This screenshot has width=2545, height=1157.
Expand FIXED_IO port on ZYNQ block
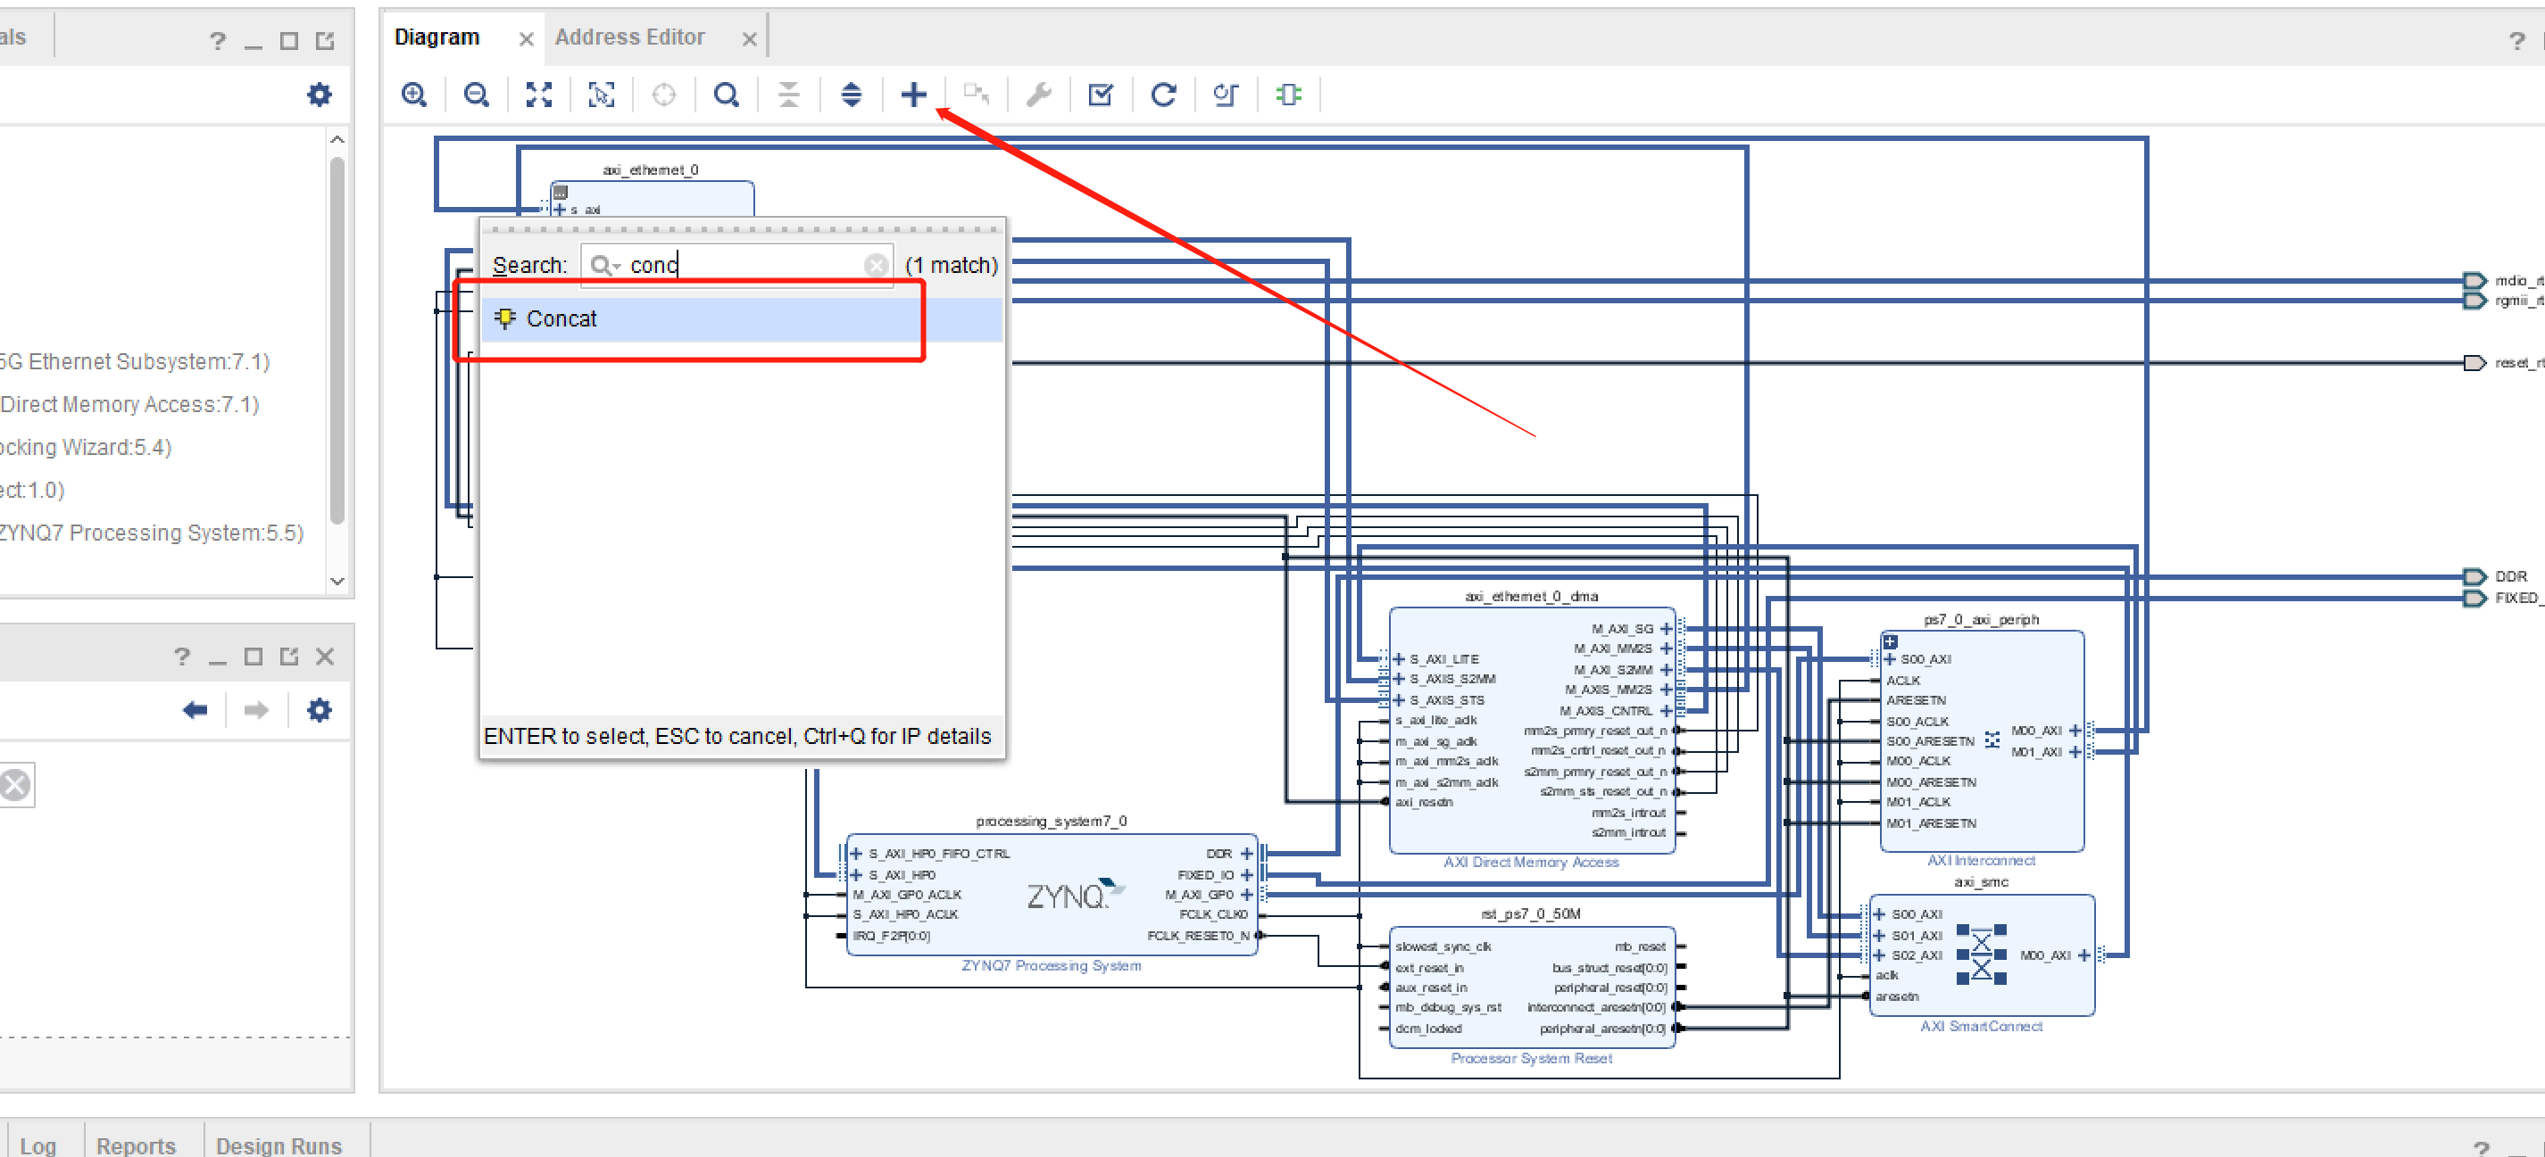pos(1247,874)
